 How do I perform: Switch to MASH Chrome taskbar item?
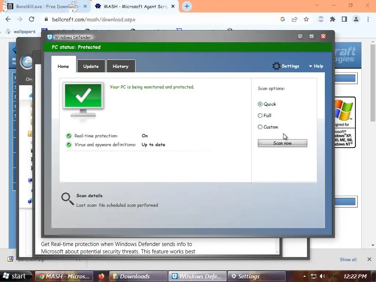coord(64,276)
